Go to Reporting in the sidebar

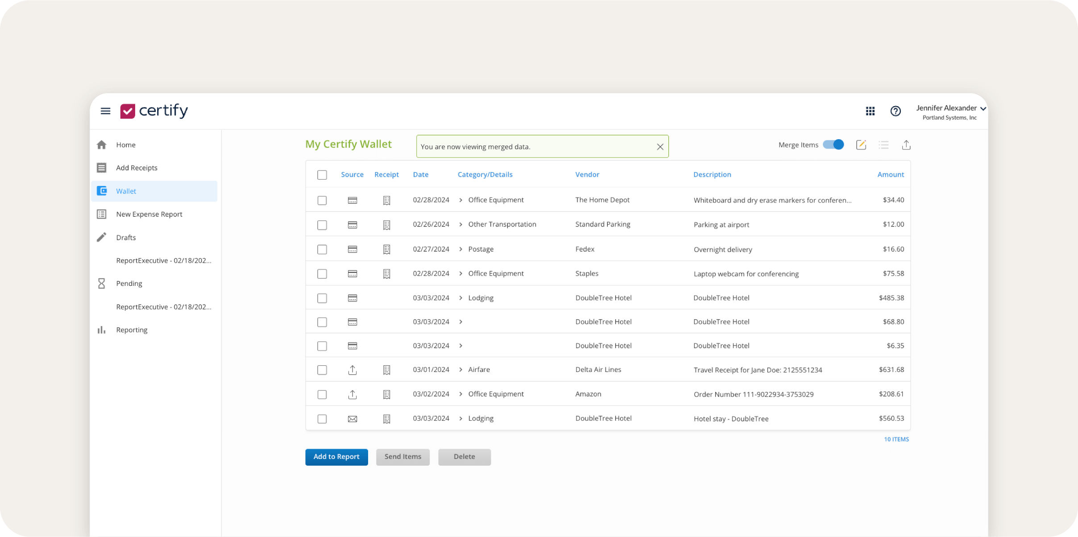131,330
